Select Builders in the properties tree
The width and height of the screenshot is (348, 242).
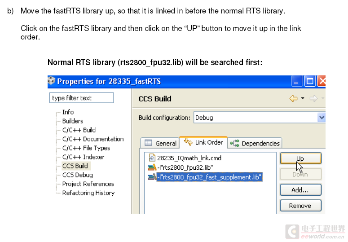click(x=73, y=121)
